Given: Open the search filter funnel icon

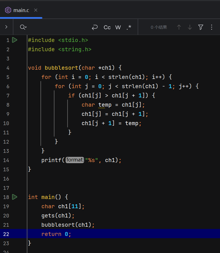Looking at the screenshot, I should tap(200, 27).
